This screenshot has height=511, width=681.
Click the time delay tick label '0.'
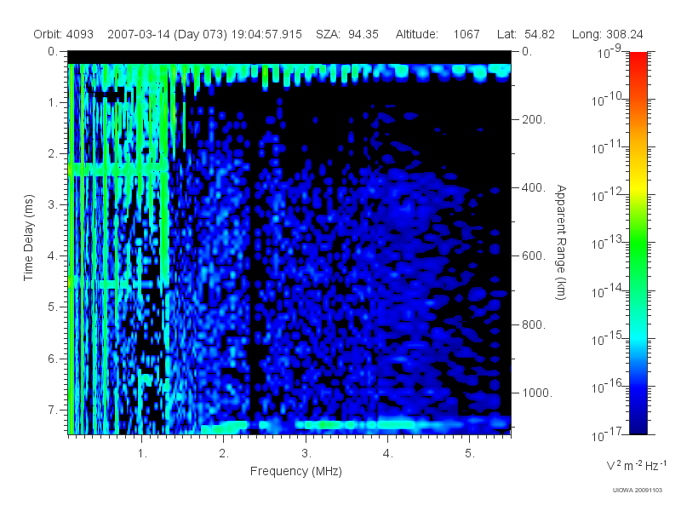tap(53, 52)
